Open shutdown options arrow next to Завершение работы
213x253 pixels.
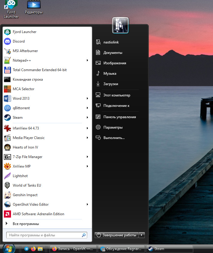point(142,235)
